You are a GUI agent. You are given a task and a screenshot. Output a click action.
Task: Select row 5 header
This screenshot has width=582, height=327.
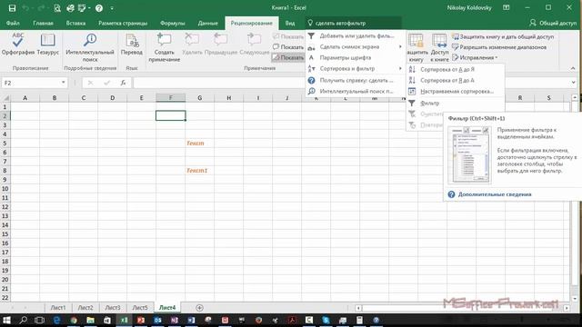click(x=5, y=144)
